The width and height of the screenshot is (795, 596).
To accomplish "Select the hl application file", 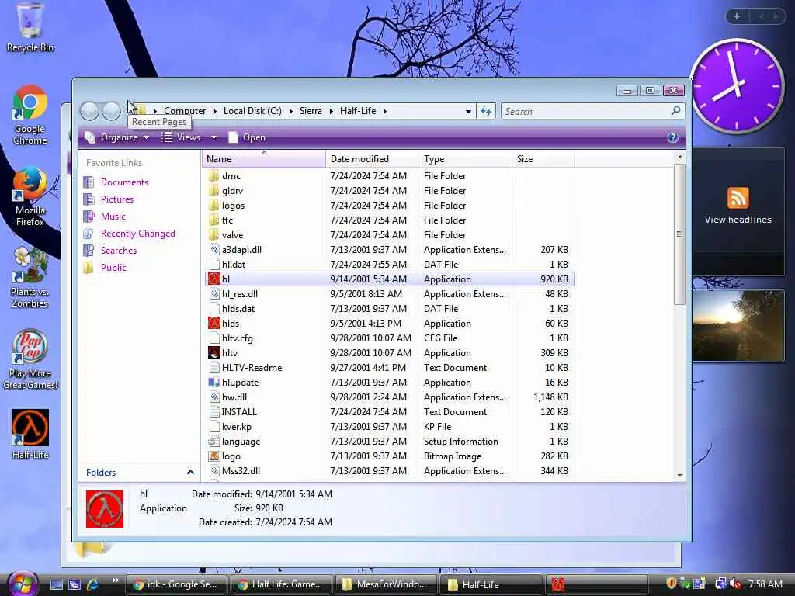I will click(x=390, y=279).
